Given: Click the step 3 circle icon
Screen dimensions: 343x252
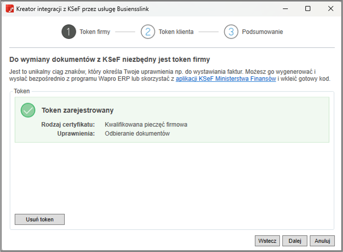Looking at the screenshot, I should 231,32.
